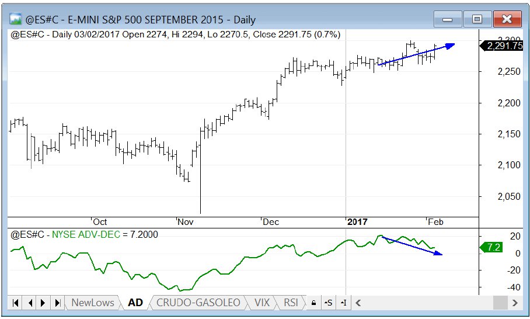The width and height of the screenshot is (530, 319).
Task: Jump to the last chart sheet
Action: (x=57, y=303)
